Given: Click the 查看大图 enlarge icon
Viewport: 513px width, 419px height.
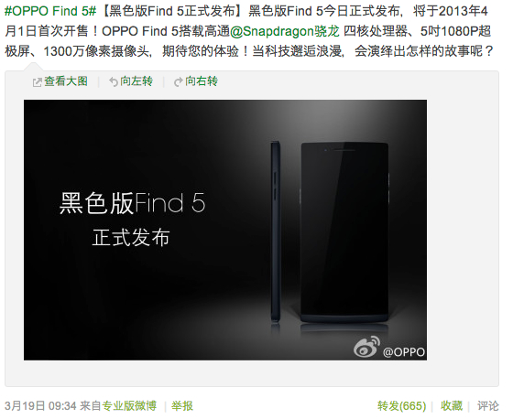Looking at the screenshot, I should click(x=37, y=82).
